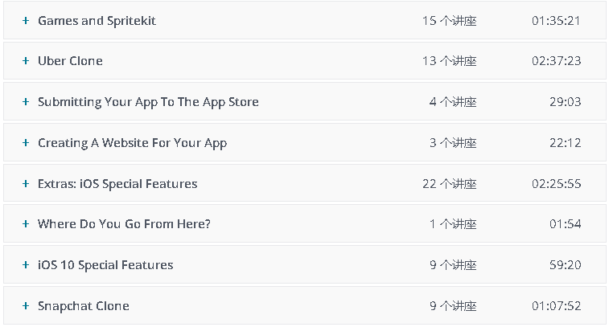Image resolution: width=609 pixels, height=327 pixels.
Task: Expand the Games and Spritekit section plus icon
Action: coord(26,21)
